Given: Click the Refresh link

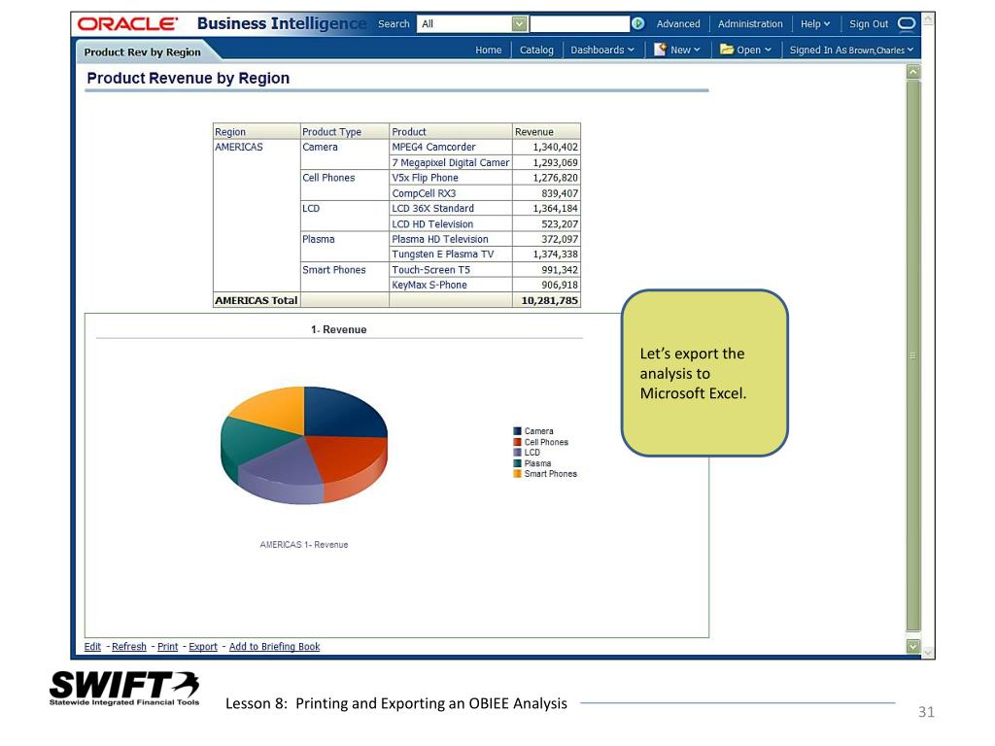Looking at the screenshot, I should pos(129,646).
